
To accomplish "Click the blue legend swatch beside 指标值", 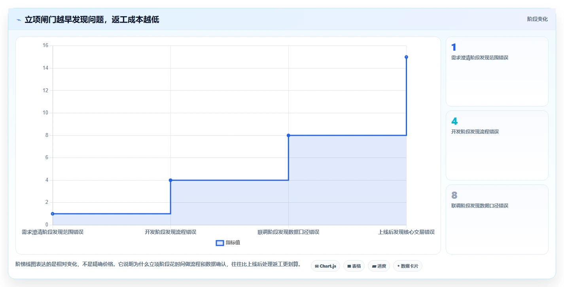I will click(x=220, y=243).
